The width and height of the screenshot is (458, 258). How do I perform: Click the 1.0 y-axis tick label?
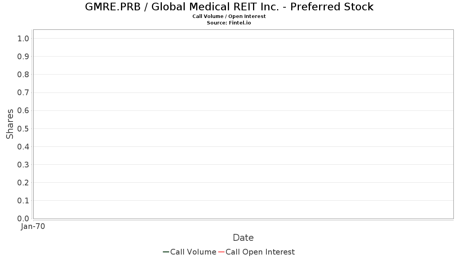tap(23, 38)
